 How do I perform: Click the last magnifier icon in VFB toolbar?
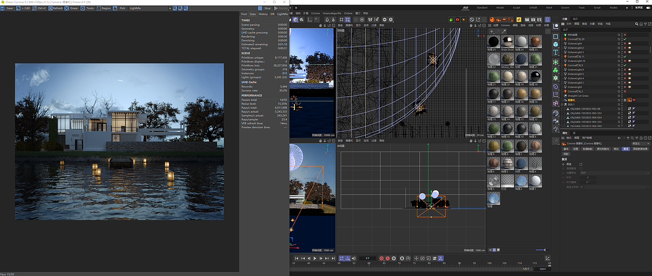pyautogui.click(x=185, y=8)
